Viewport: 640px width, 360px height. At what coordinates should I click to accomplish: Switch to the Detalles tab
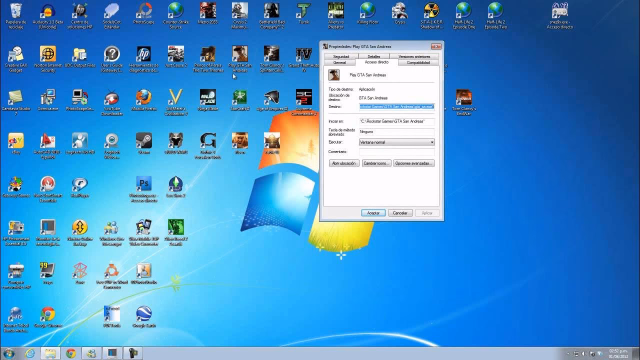373,56
